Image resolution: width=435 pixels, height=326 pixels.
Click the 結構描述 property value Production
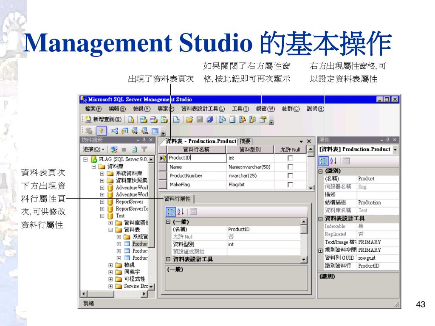click(x=378, y=202)
